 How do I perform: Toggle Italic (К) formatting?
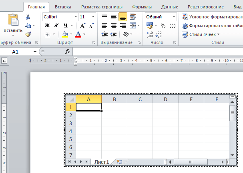coord(56,26)
